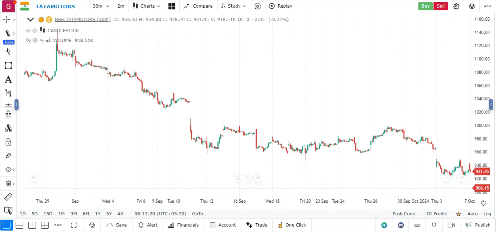The width and height of the screenshot is (496, 232).
Task: Open chart settings gear in top bar
Action: [x=456, y=6]
